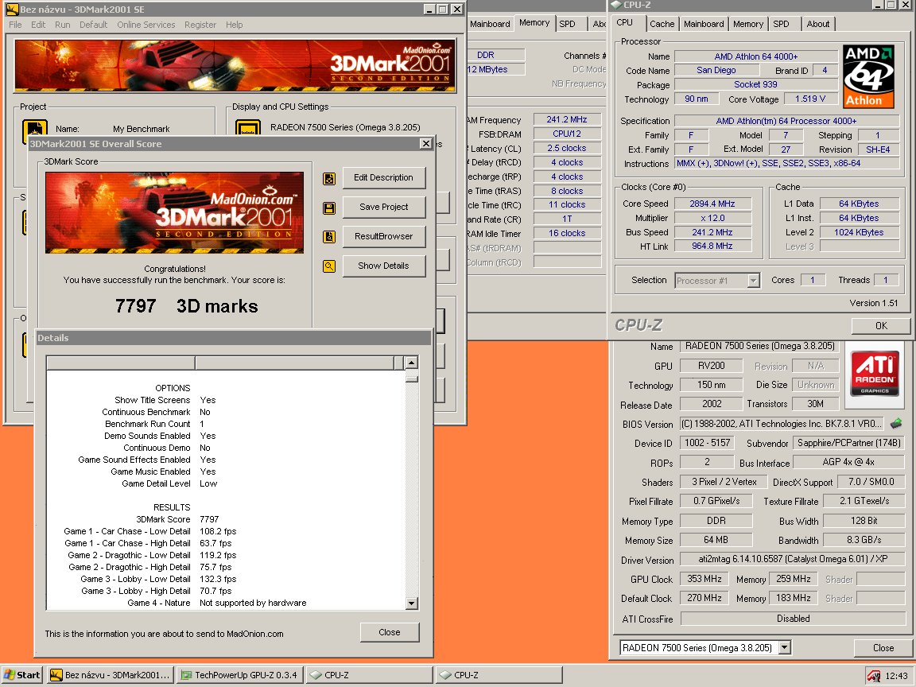
Task: Click the GPU Clock value 353 MHz
Action: click(x=704, y=579)
